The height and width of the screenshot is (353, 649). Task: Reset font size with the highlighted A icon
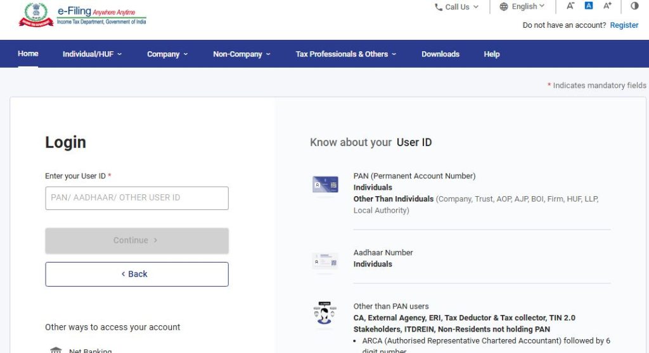pyautogui.click(x=589, y=5)
